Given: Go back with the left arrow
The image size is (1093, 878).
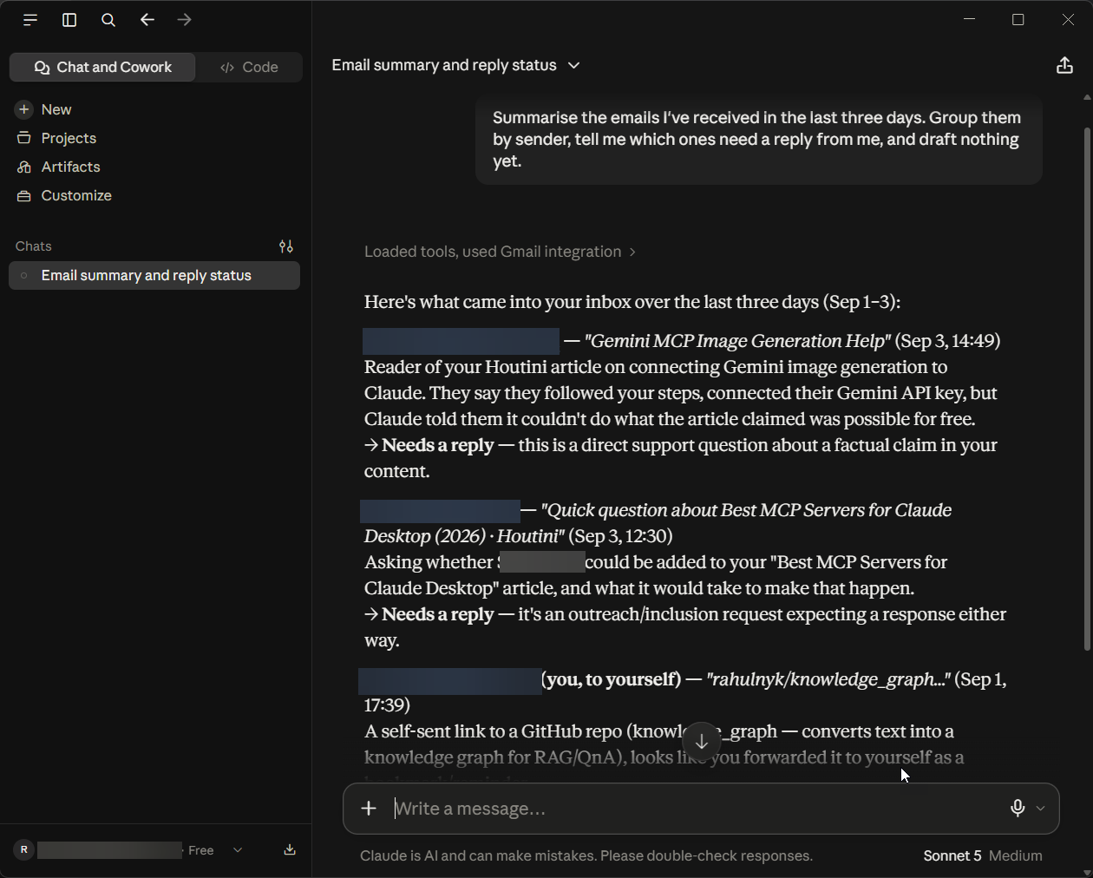Looking at the screenshot, I should tap(147, 20).
